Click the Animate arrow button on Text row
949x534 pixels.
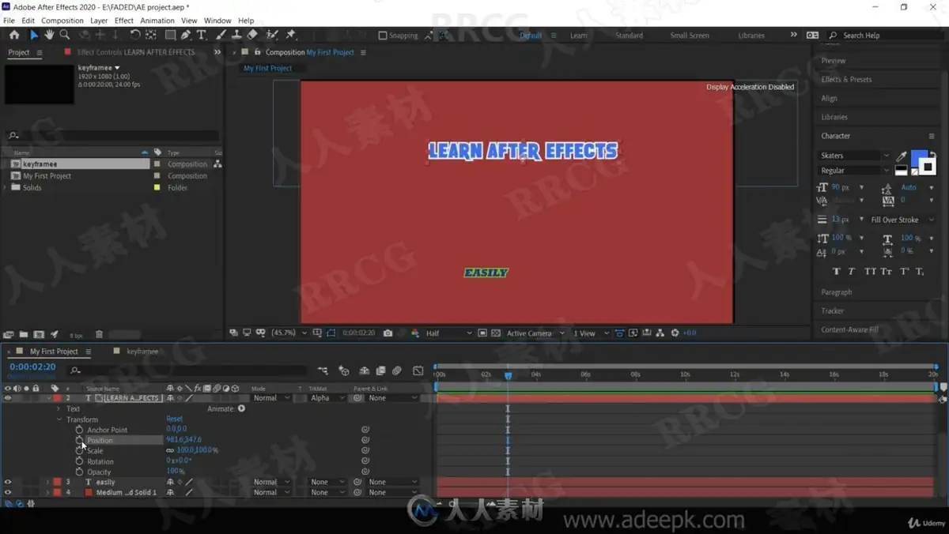242,408
